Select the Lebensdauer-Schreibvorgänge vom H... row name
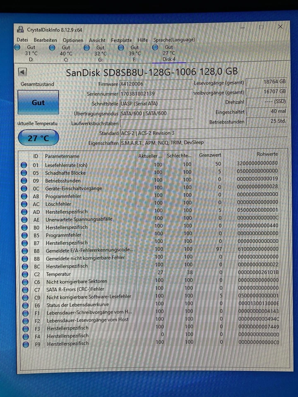Image resolution: width=298 pixels, height=397 pixels. tap(89, 313)
